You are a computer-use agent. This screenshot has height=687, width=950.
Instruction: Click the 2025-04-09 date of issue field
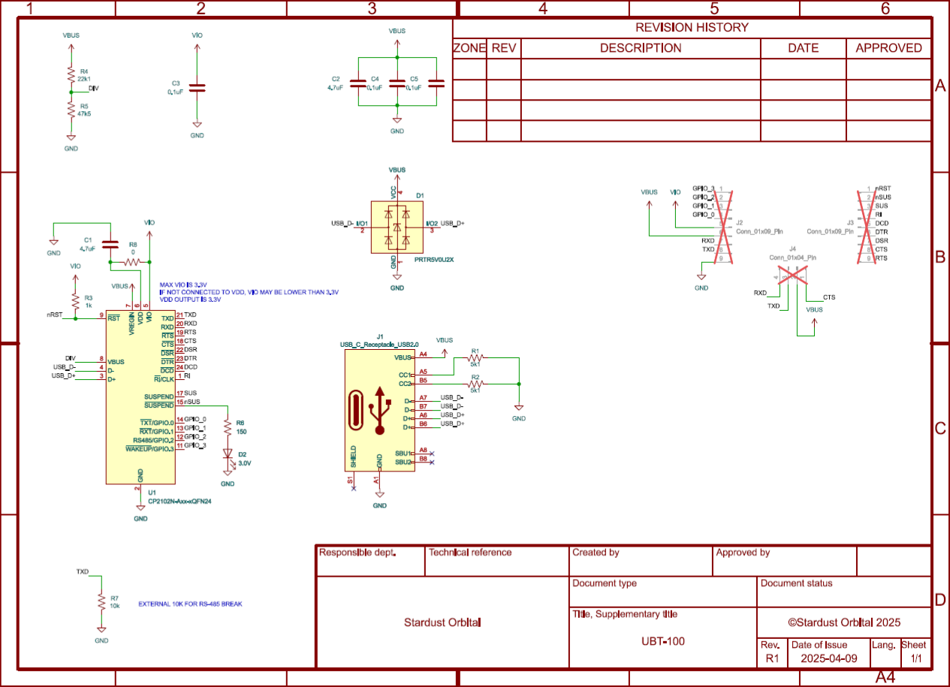pyautogui.click(x=828, y=658)
